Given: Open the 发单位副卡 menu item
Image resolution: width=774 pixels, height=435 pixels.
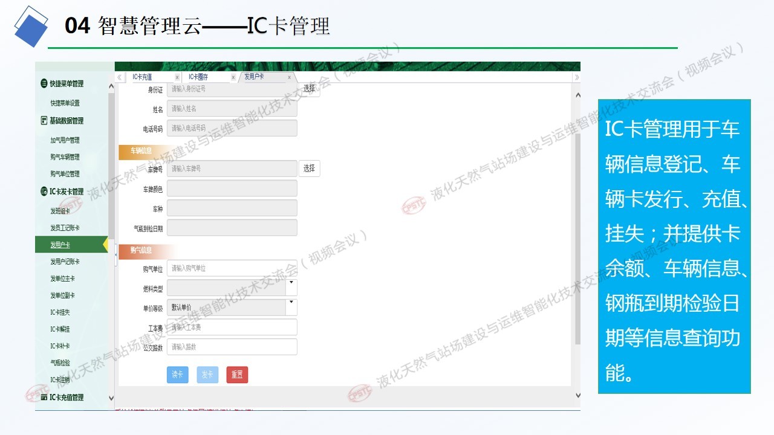Looking at the screenshot, I should click(x=62, y=295).
